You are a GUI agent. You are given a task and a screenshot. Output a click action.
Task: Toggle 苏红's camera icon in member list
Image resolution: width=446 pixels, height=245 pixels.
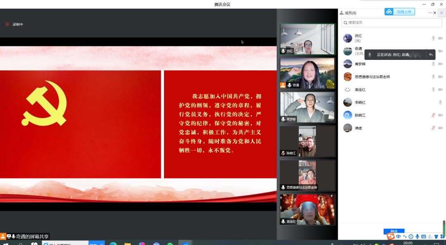point(440,38)
